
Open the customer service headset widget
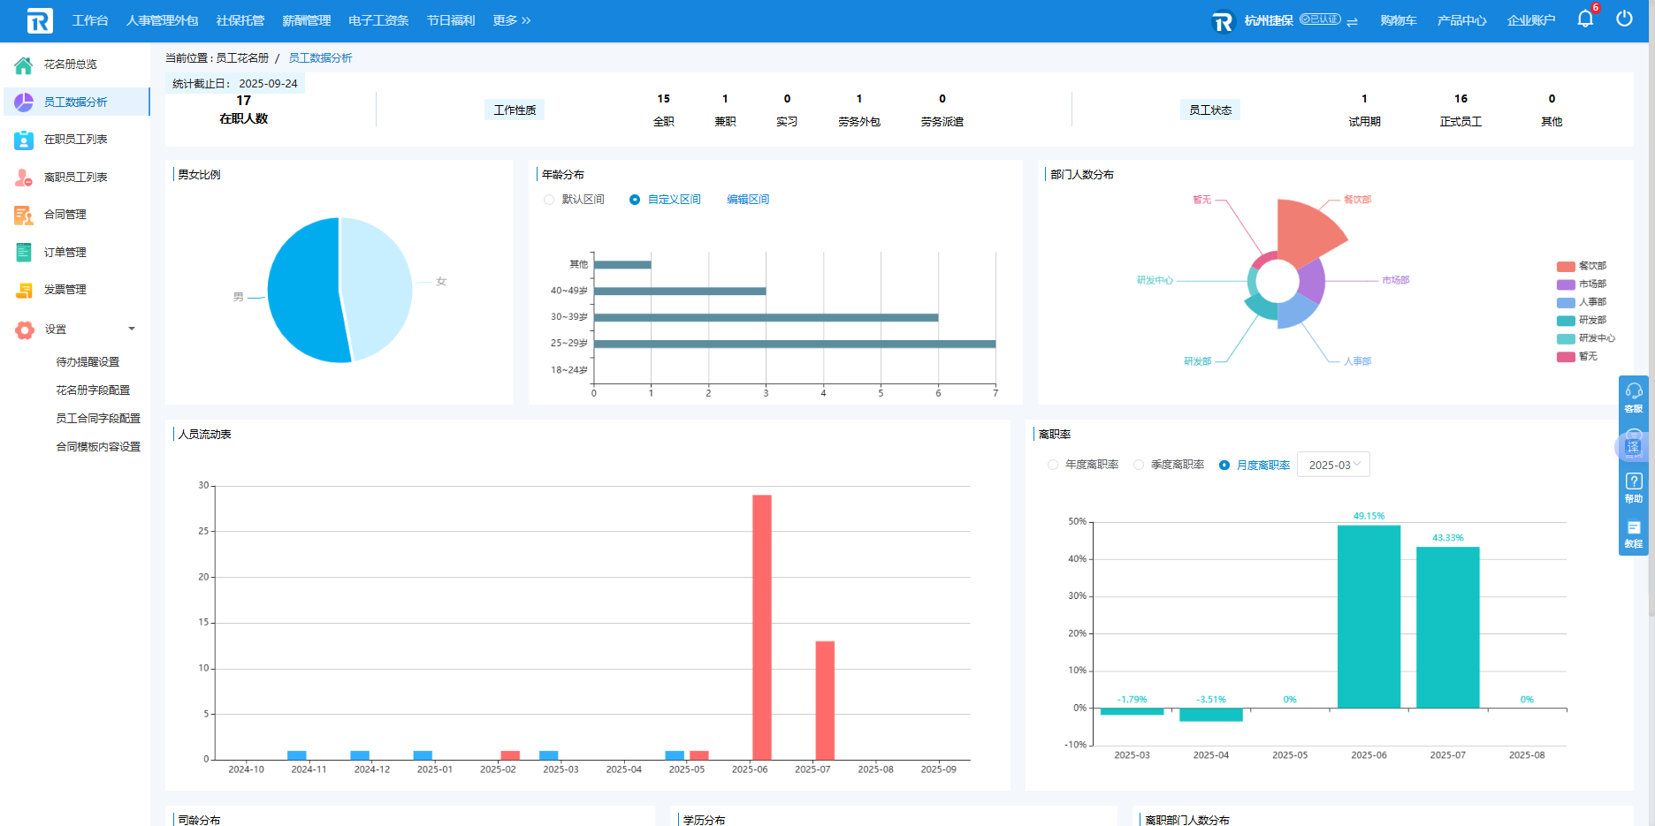pos(1633,396)
